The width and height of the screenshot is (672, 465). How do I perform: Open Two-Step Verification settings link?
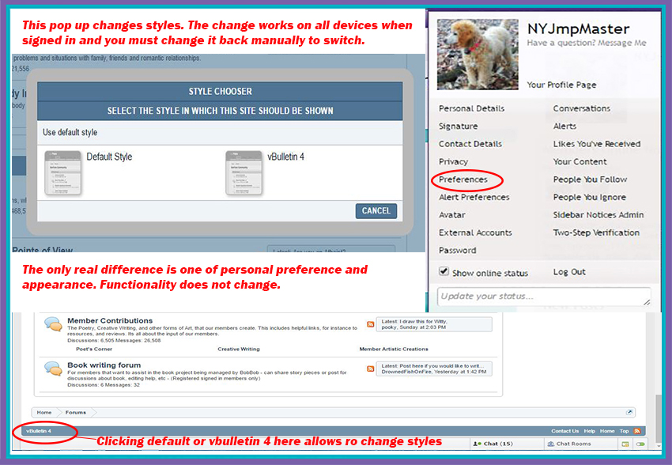(596, 232)
